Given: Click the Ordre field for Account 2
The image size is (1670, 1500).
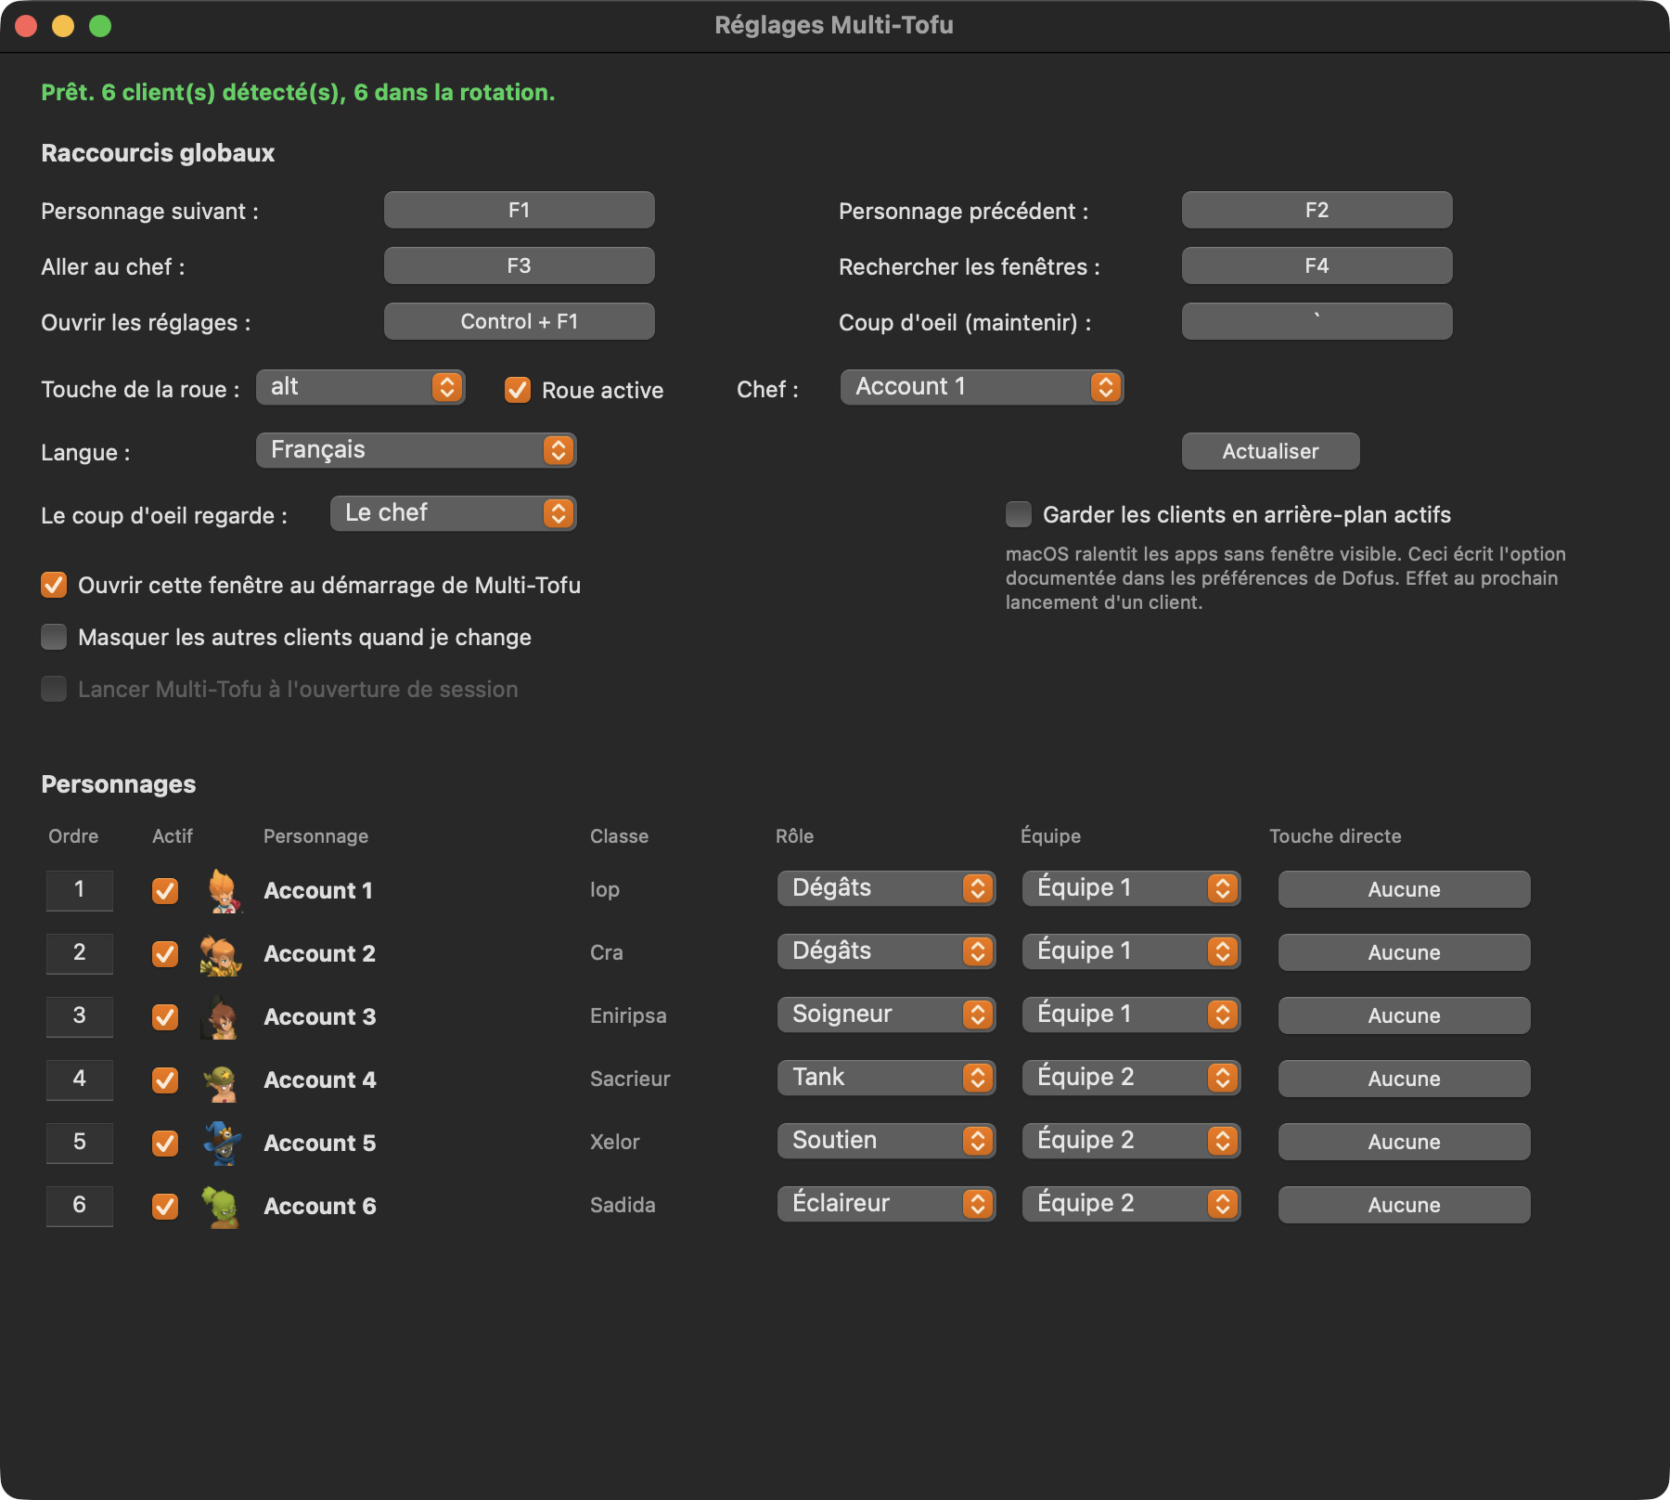Looking at the screenshot, I should coord(80,953).
